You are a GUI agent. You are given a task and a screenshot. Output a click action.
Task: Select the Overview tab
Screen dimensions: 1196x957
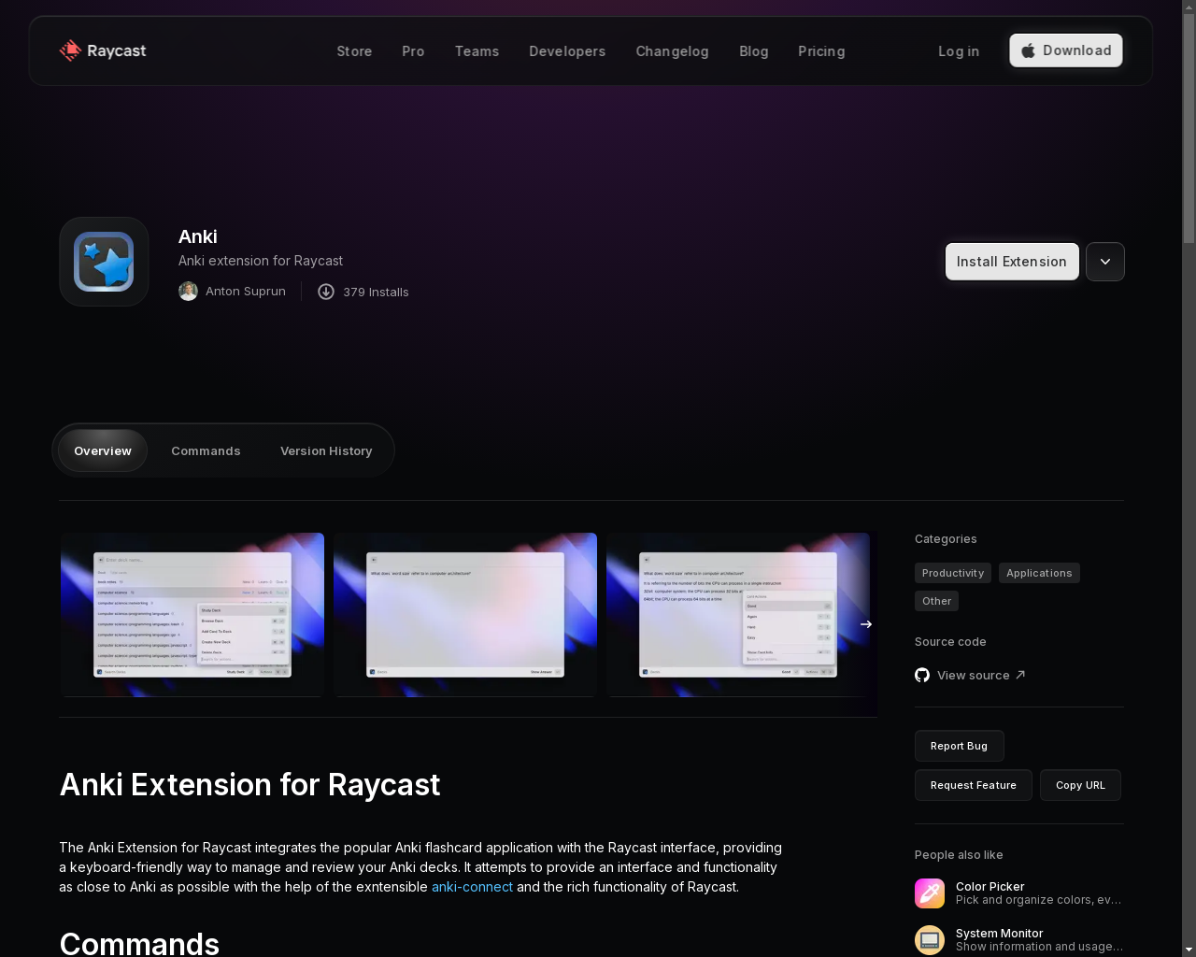tap(103, 450)
